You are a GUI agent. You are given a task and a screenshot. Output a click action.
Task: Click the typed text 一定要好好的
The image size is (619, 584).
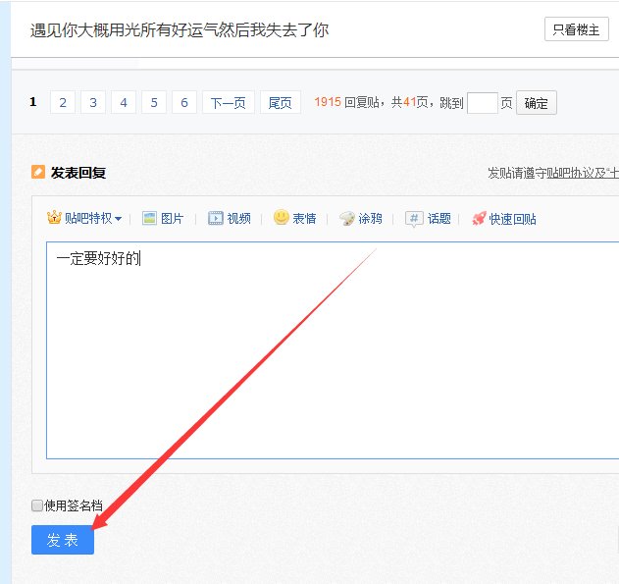98,259
